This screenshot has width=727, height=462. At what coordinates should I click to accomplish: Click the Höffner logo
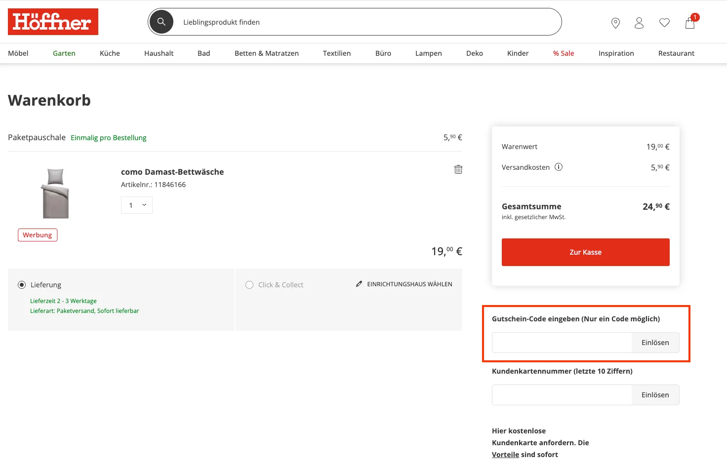(x=53, y=22)
